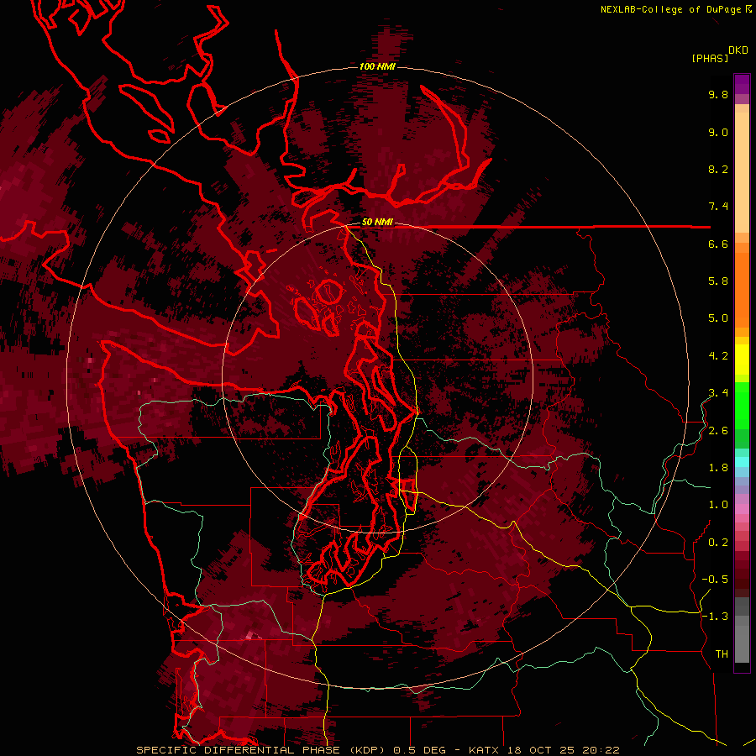Click the 9.0 value on the color scale
Image resolution: width=756 pixels, height=756 pixels.
click(718, 132)
